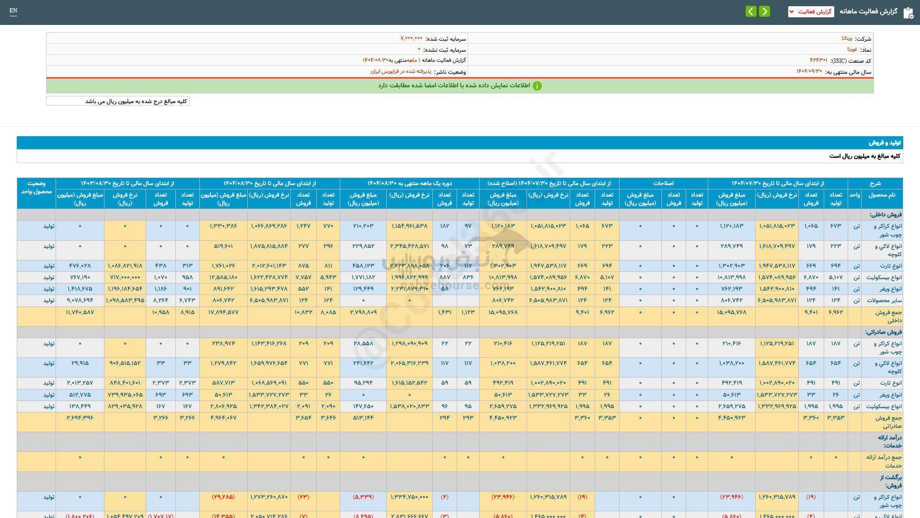
Task: Select the انواع بیسکوئیت domestic sales row
Action: tap(884, 277)
